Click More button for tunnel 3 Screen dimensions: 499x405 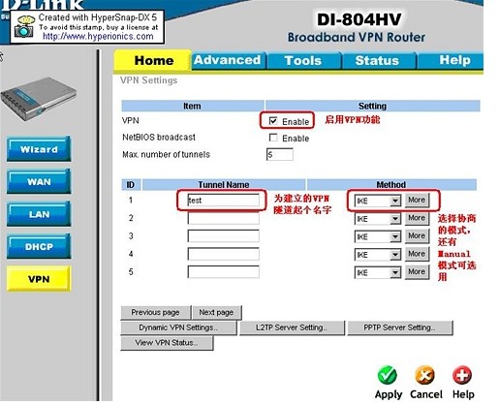[x=417, y=236]
